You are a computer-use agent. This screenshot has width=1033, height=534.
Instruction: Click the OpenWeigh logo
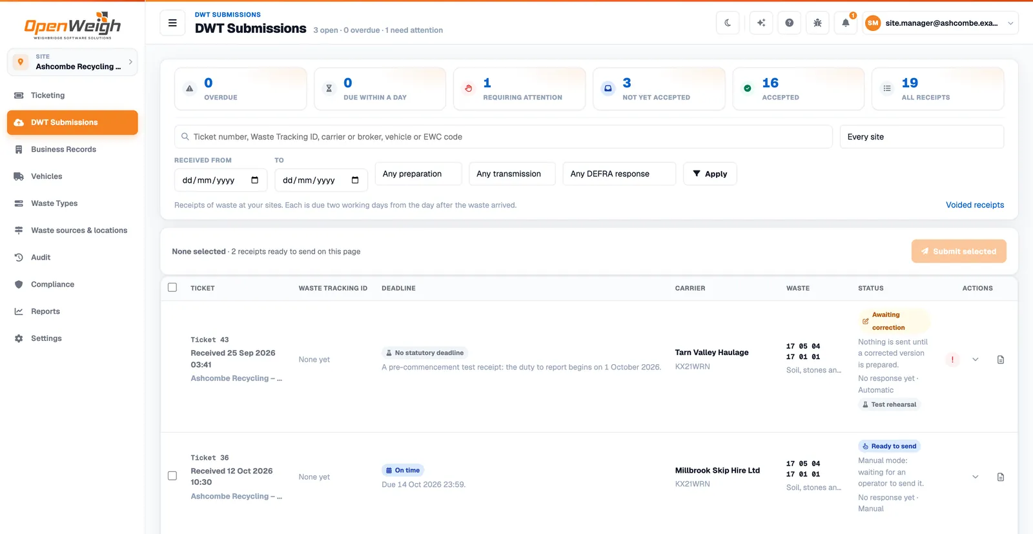click(x=72, y=26)
